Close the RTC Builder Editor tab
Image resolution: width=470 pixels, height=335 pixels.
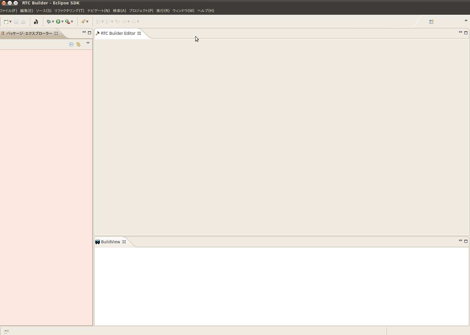coord(139,33)
